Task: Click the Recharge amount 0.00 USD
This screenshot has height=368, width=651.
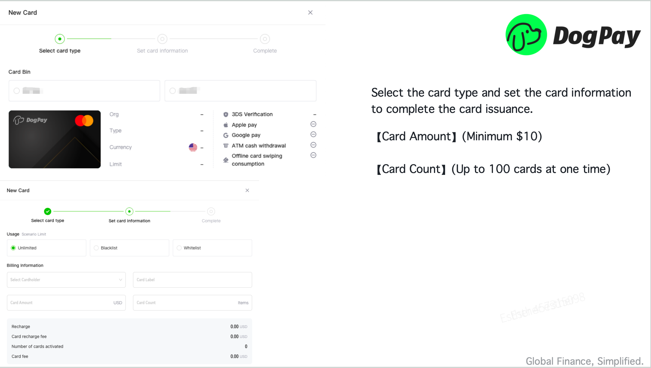Action: (239, 326)
